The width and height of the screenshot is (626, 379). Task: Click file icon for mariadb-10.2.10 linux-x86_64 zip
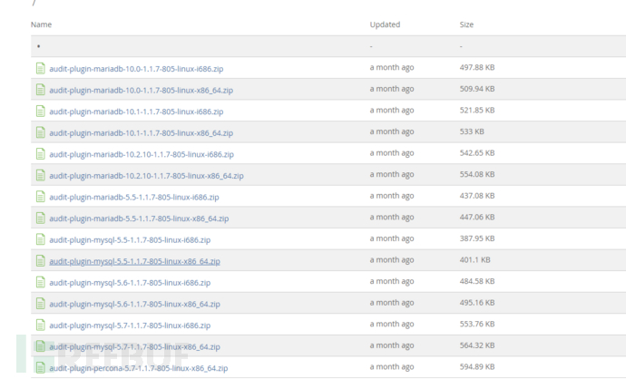(40, 176)
